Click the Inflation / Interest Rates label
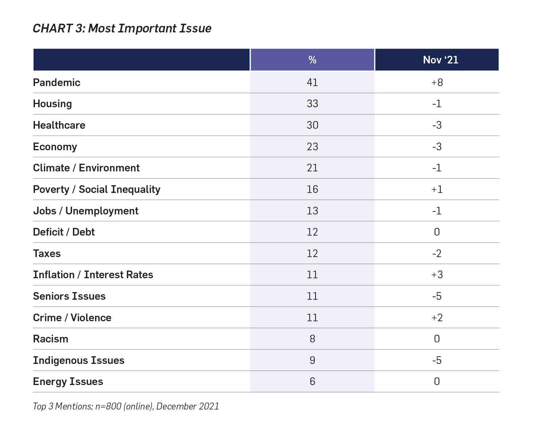The height and width of the screenshot is (435, 538). [x=93, y=275]
